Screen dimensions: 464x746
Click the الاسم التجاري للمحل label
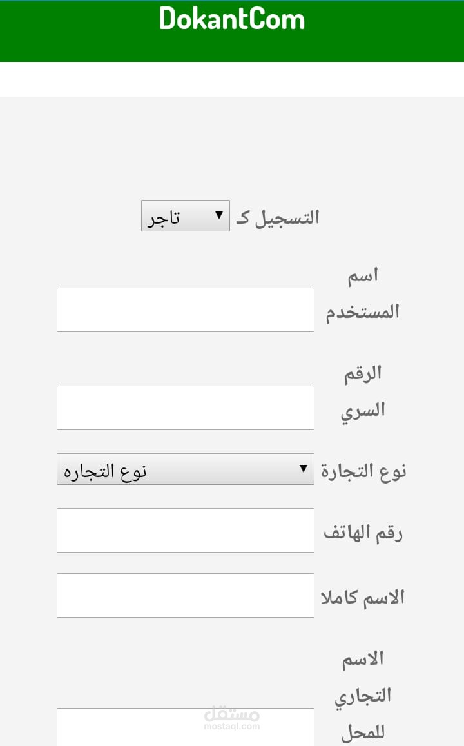(362, 695)
